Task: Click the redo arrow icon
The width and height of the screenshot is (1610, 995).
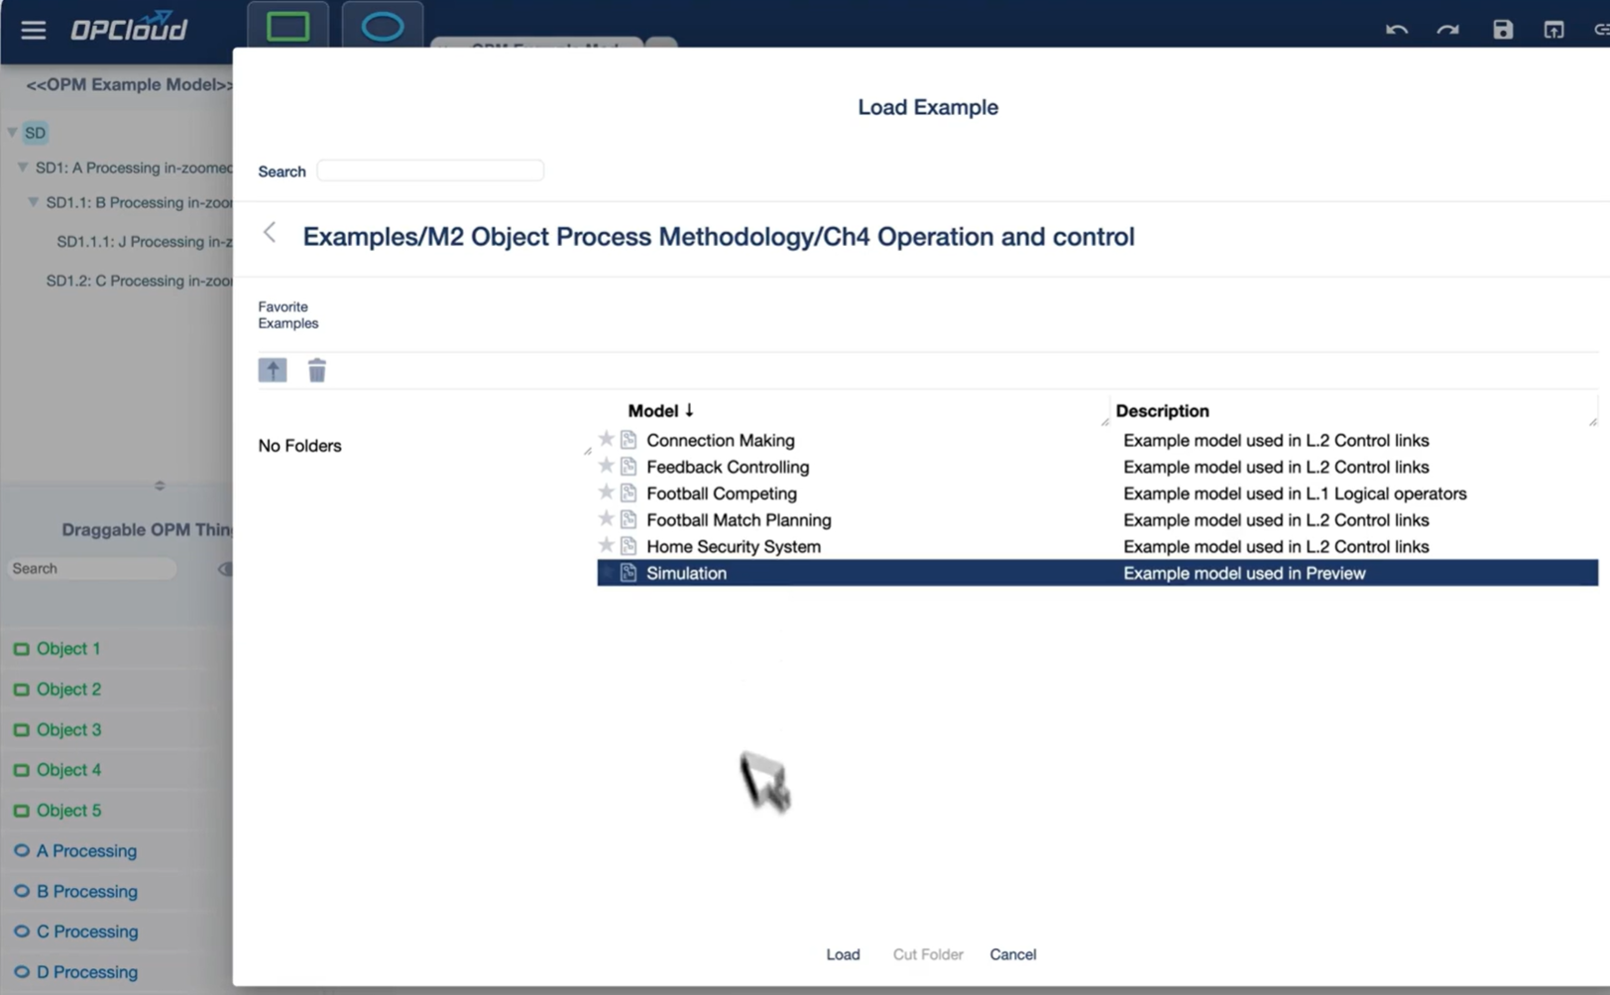Action: (1448, 30)
